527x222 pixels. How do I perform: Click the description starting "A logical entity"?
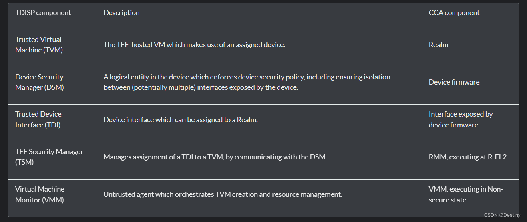tap(247, 82)
